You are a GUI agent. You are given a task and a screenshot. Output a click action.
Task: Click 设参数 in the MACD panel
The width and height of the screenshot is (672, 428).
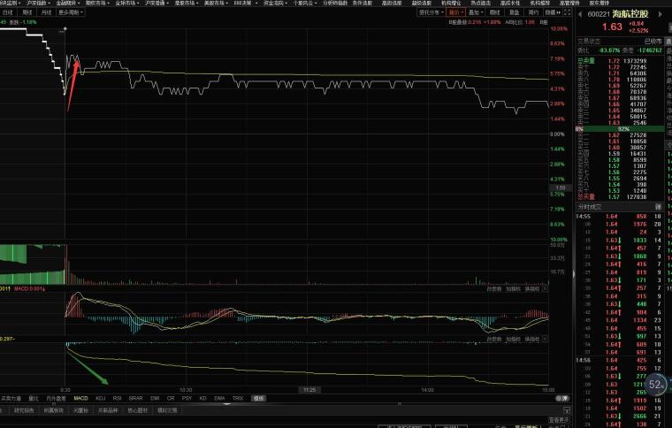click(x=493, y=289)
